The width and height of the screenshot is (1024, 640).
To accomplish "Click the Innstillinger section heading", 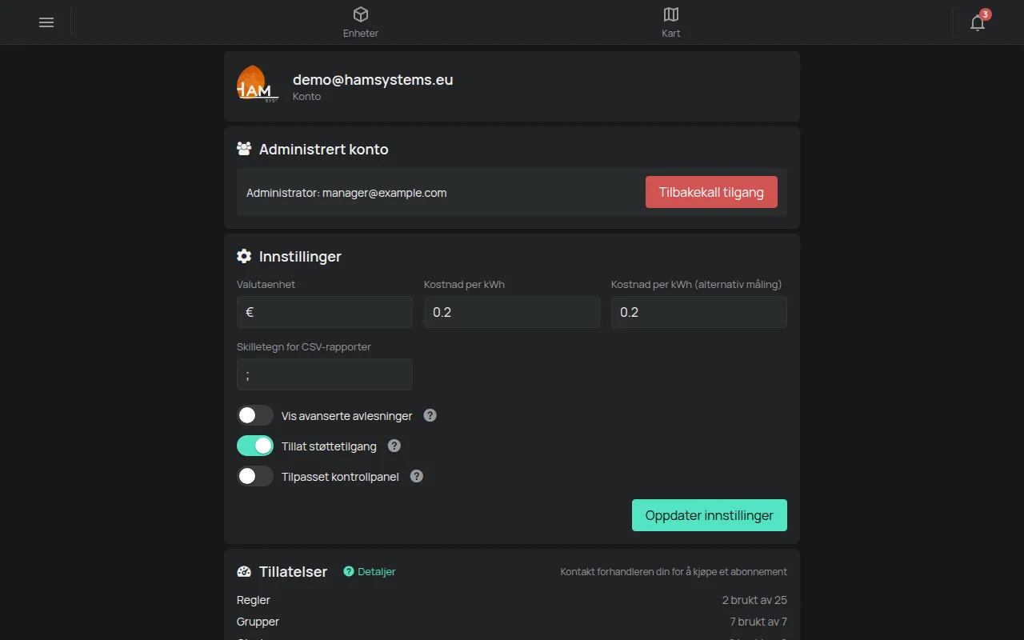I will (300, 256).
